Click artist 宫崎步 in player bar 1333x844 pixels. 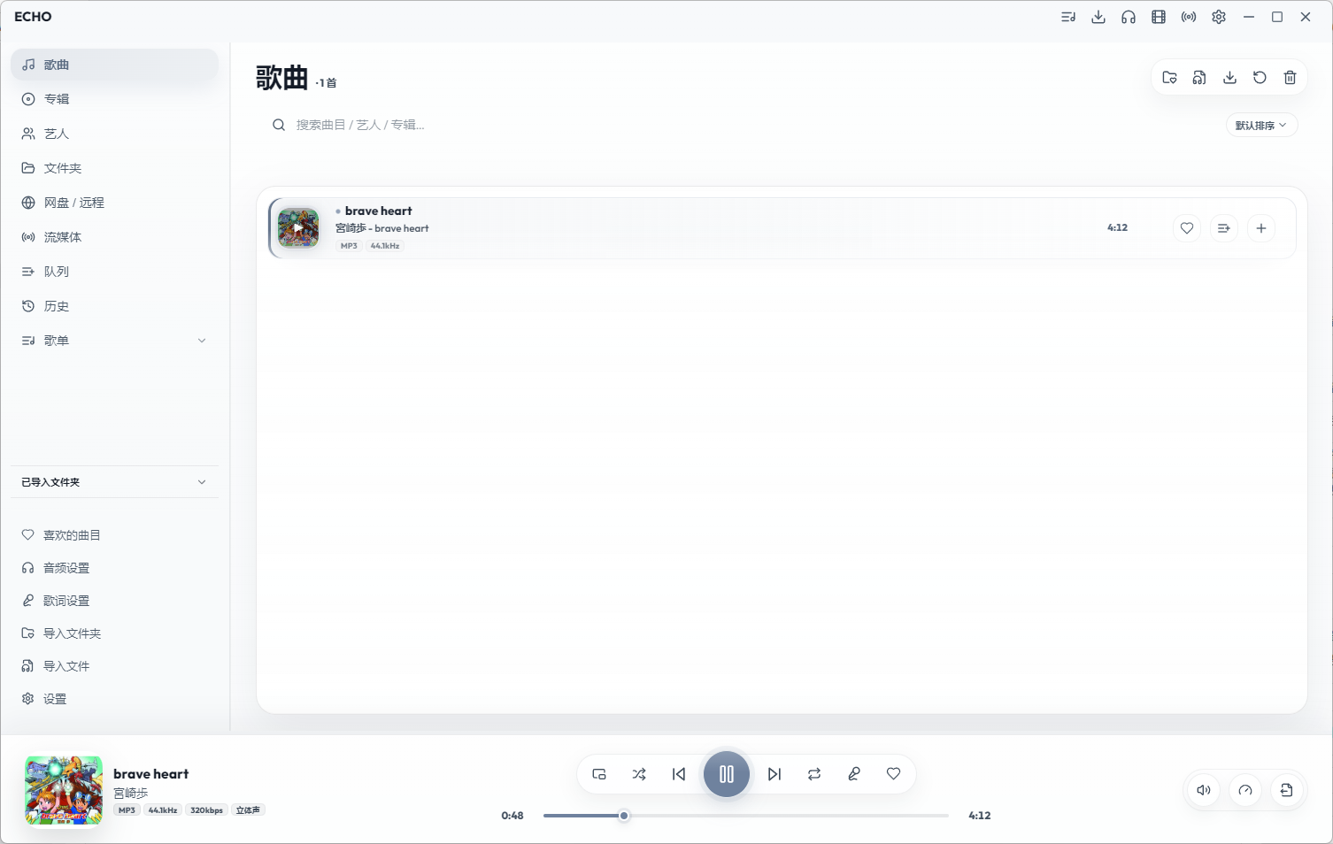tap(130, 794)
